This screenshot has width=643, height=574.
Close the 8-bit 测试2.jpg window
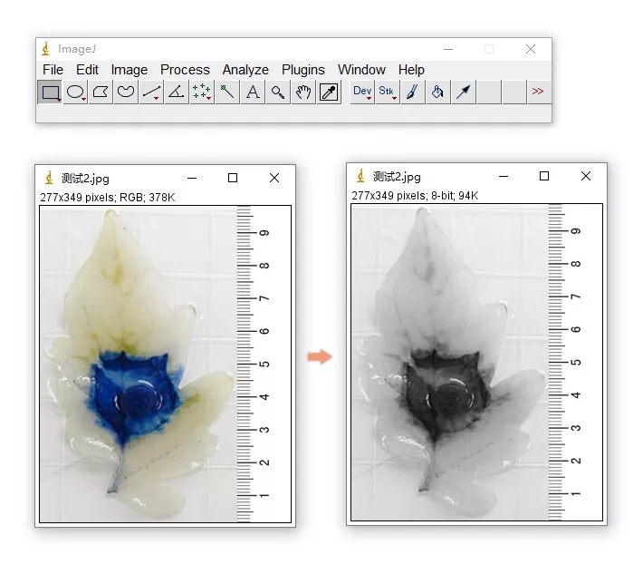click(586, 176)
